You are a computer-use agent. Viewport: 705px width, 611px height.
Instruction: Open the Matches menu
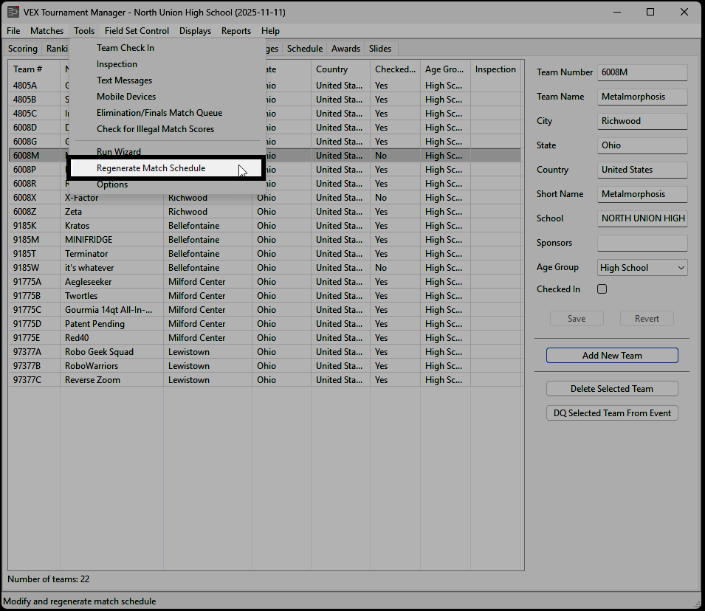[x=47, y=30]
